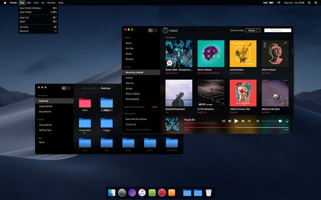The height and width of the screenshot is (200, 321).
Task: Adjust the volume slider in iTunes
Action: point(272,121)
